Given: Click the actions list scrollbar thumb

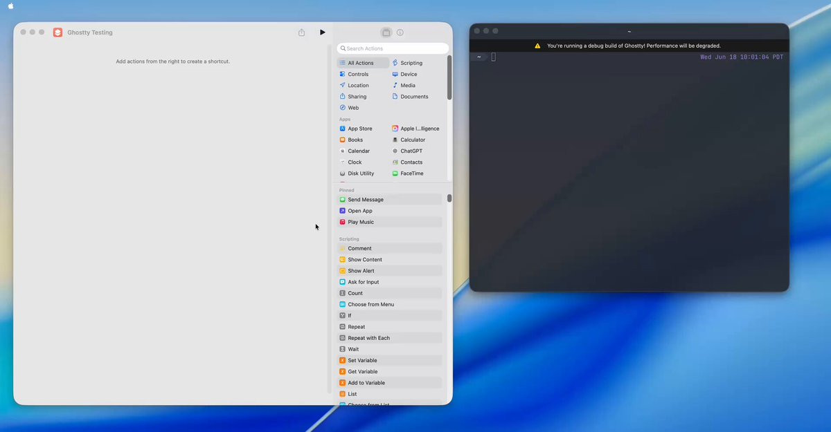Looking at the screenshot, I should pos(449,198).
